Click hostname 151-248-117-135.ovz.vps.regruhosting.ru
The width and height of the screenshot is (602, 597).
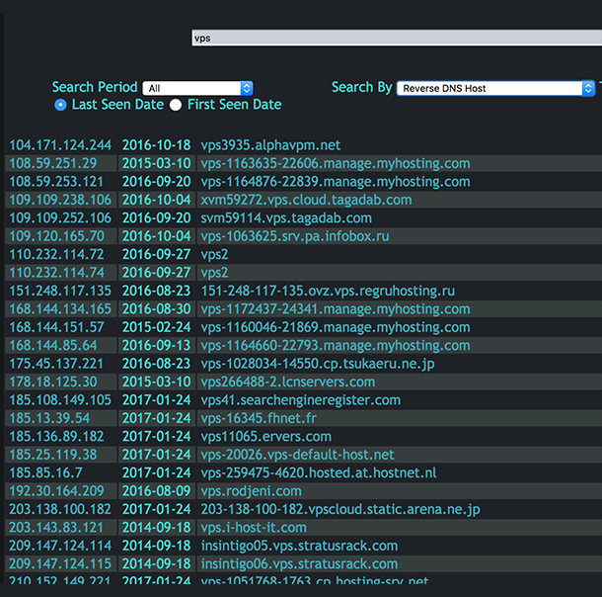(x=328, y=292)
